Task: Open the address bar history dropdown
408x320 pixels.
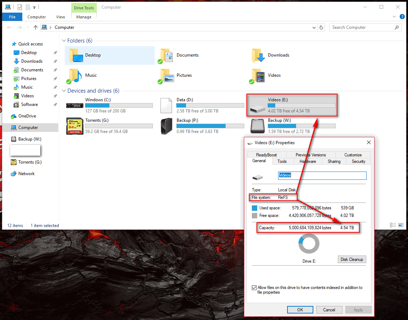Action: pos(314,27)
